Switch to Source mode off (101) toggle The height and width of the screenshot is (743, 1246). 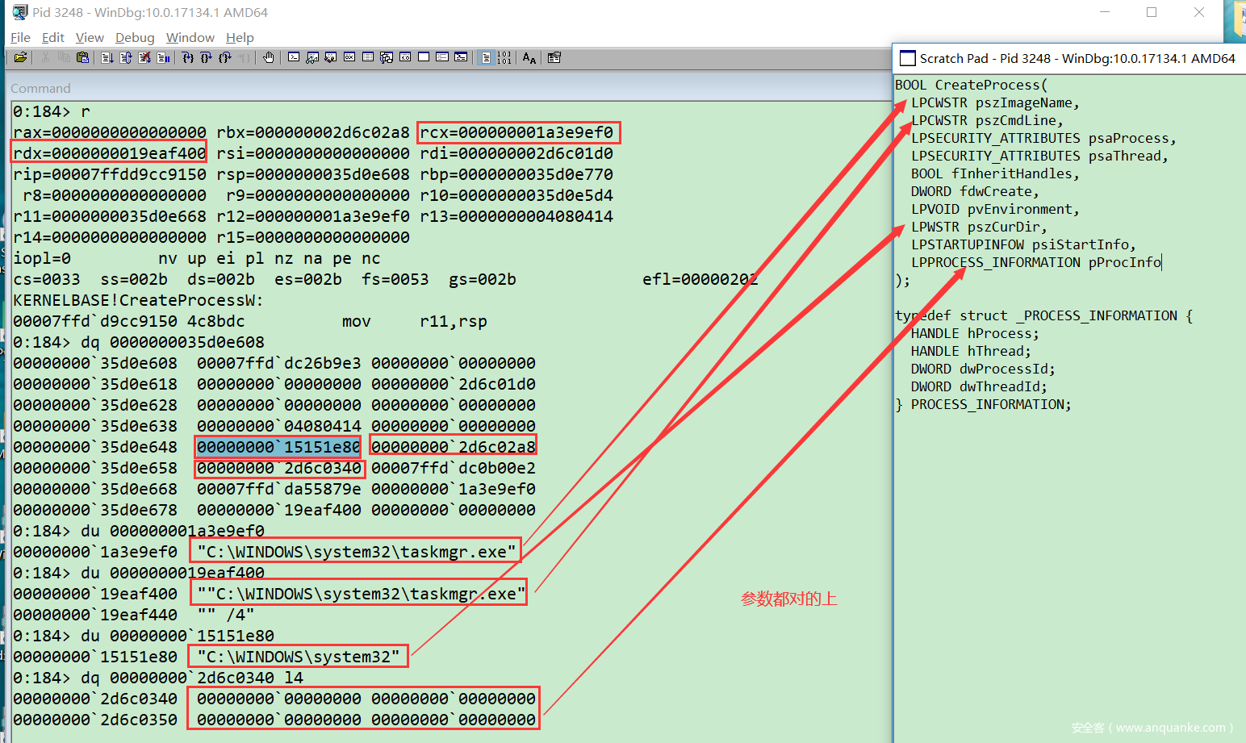[x=504, y=57]
